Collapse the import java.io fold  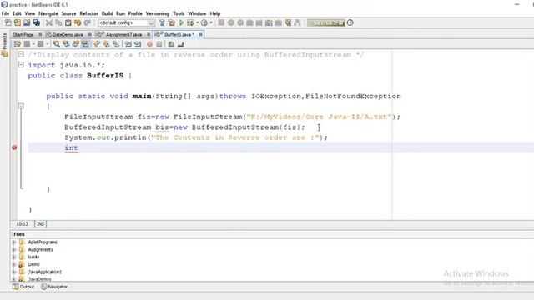[x=21, y=65]
